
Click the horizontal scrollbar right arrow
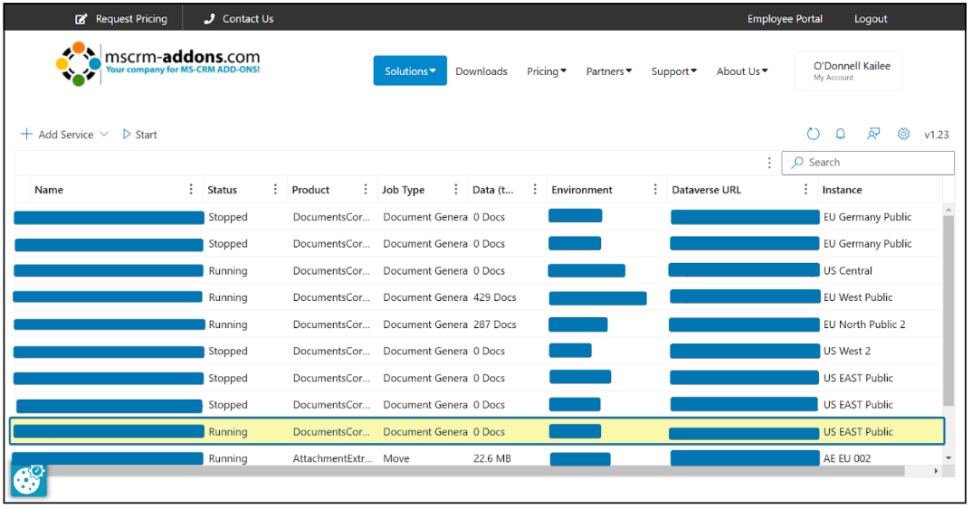936,472
